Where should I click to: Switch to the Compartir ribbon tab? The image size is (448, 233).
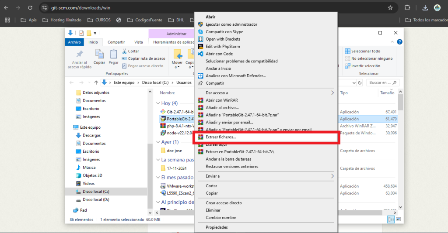pos(116,42)
